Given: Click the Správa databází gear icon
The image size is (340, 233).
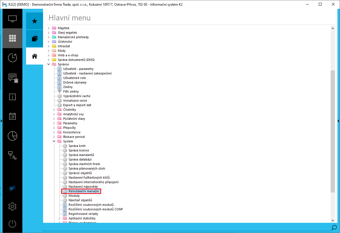Looking at the screenshot, I should [65, 159].
